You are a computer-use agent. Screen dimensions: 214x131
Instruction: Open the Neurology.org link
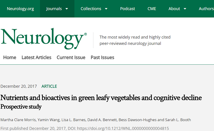[x=20, y=9]
